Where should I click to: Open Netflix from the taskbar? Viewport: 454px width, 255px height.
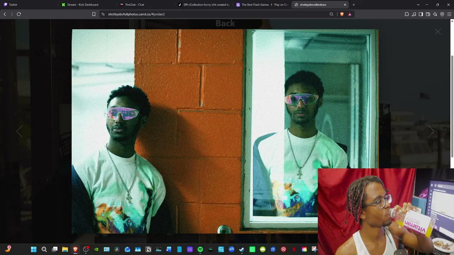pos(294,249)
